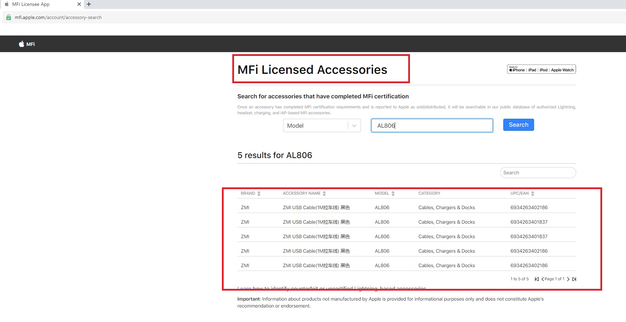Click the Learn counterfeit accessories link
626x322 pixels.
[244, 288]
